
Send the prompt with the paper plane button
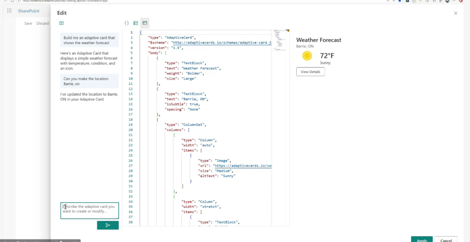(x=108, y=225)
